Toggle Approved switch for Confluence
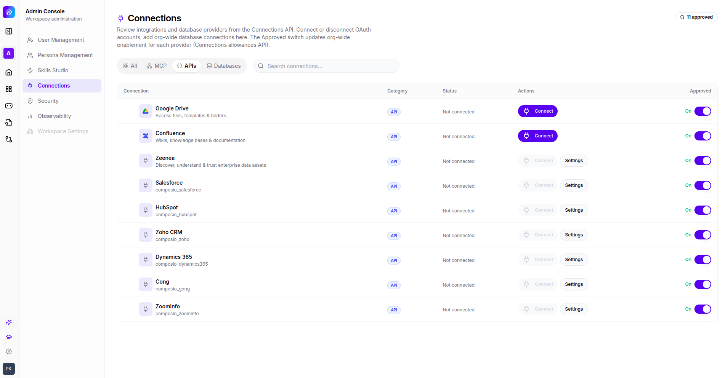The width and height of the screenshot is (728, 378). pos(703,136)
